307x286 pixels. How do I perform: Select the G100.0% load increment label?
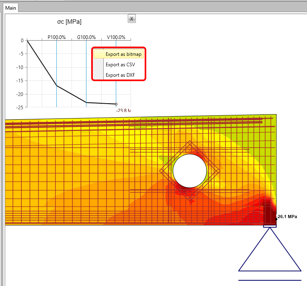[86, 37]
